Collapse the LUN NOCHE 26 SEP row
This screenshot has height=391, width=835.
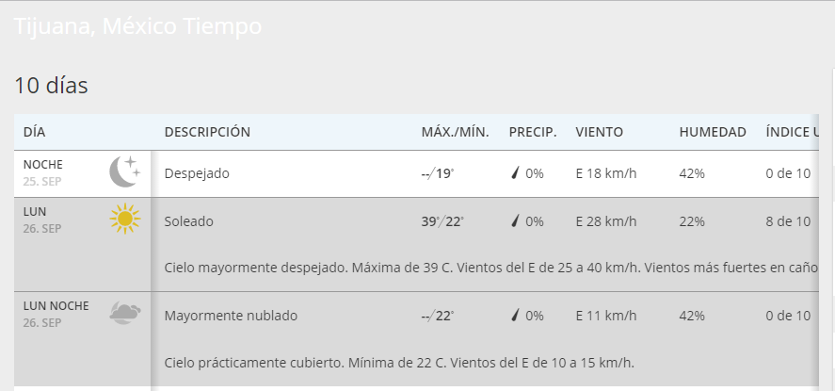56,315
